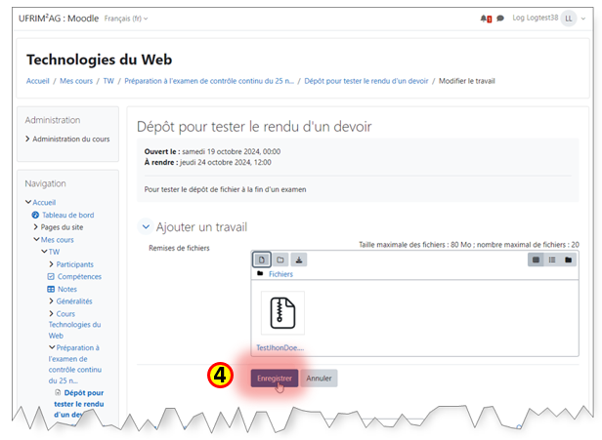Open the notifications bell icon

(485, 19)
